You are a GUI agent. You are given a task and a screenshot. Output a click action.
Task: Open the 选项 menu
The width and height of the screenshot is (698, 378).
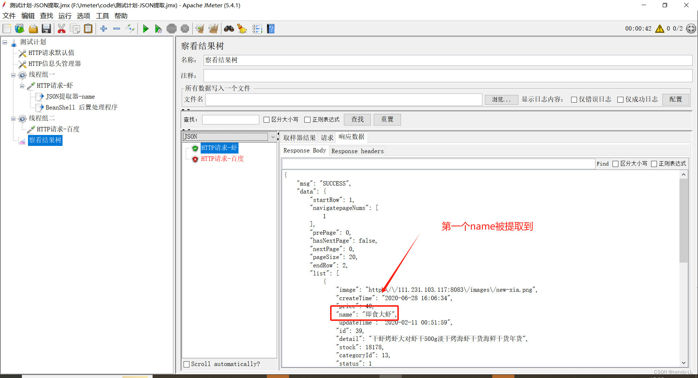pos(83,16)
